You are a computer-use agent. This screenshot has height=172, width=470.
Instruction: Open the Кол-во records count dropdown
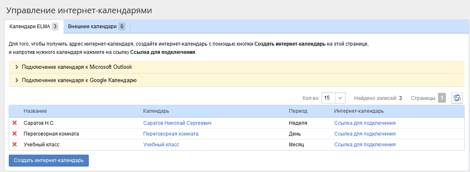340,98
